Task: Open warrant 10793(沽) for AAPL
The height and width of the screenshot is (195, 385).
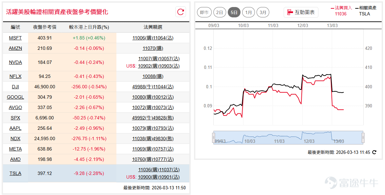Action: 163,128
